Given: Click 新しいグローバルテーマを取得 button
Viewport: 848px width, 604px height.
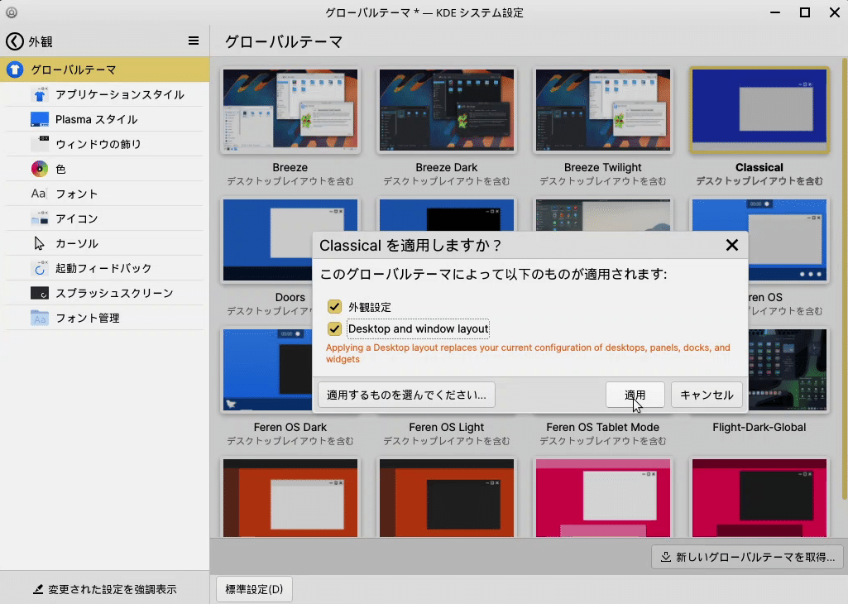Looking at the screenshot, I should click(x=747, y=557).
